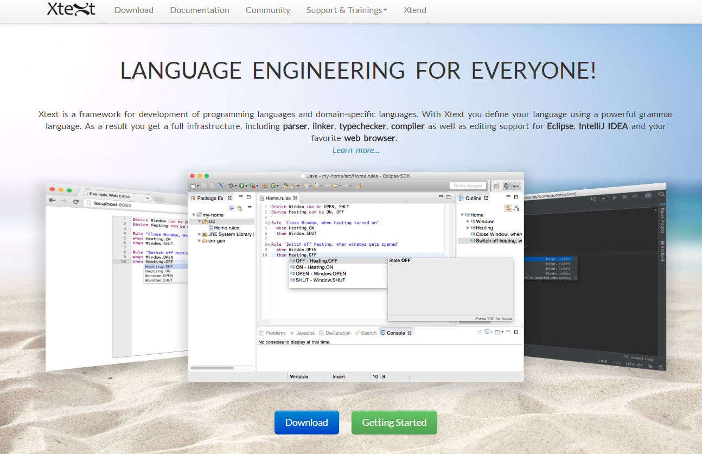Select the Console tab

[395, 333]
